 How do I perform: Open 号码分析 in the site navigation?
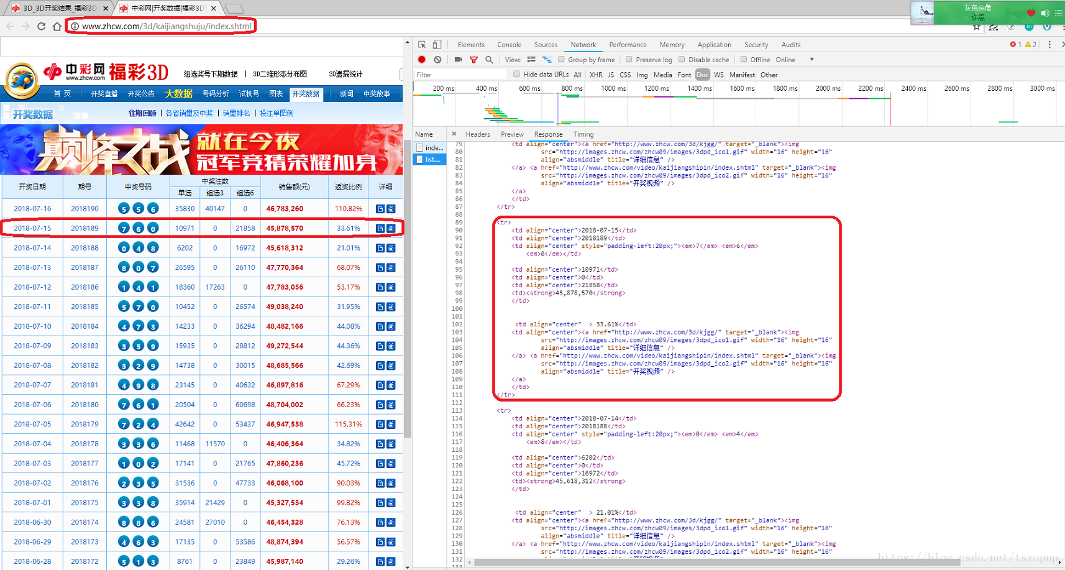point(216,94)
